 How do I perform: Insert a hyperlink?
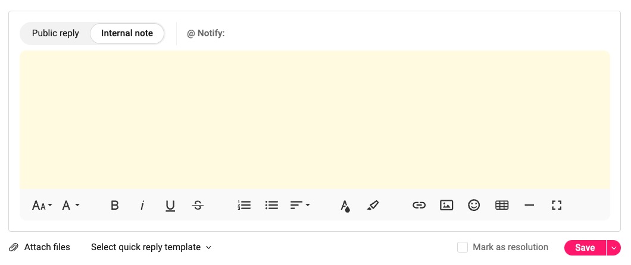(419, 205)
